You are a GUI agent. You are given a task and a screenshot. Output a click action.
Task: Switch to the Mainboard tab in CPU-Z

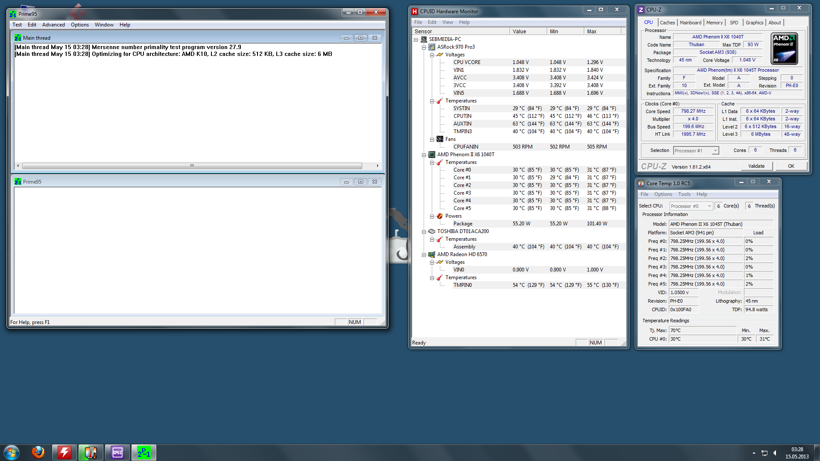click(x=690, y=23)
